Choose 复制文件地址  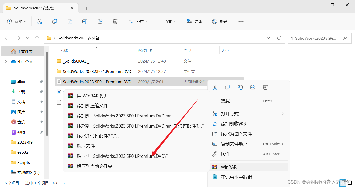249,144
